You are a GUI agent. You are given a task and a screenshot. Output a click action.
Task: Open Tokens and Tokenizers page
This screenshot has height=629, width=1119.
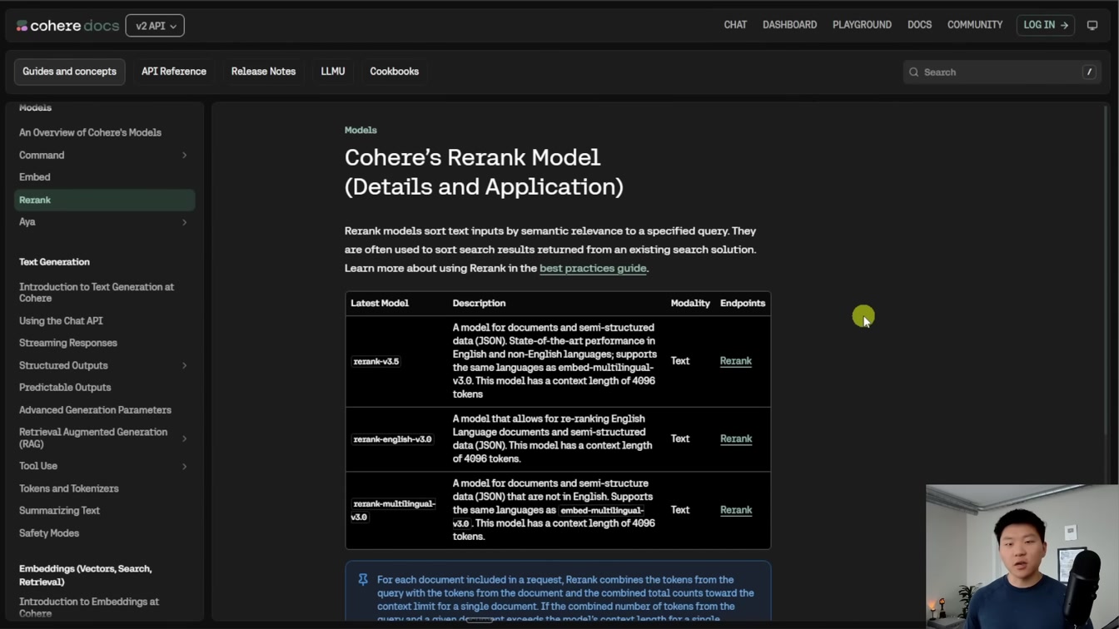point(69,488)
